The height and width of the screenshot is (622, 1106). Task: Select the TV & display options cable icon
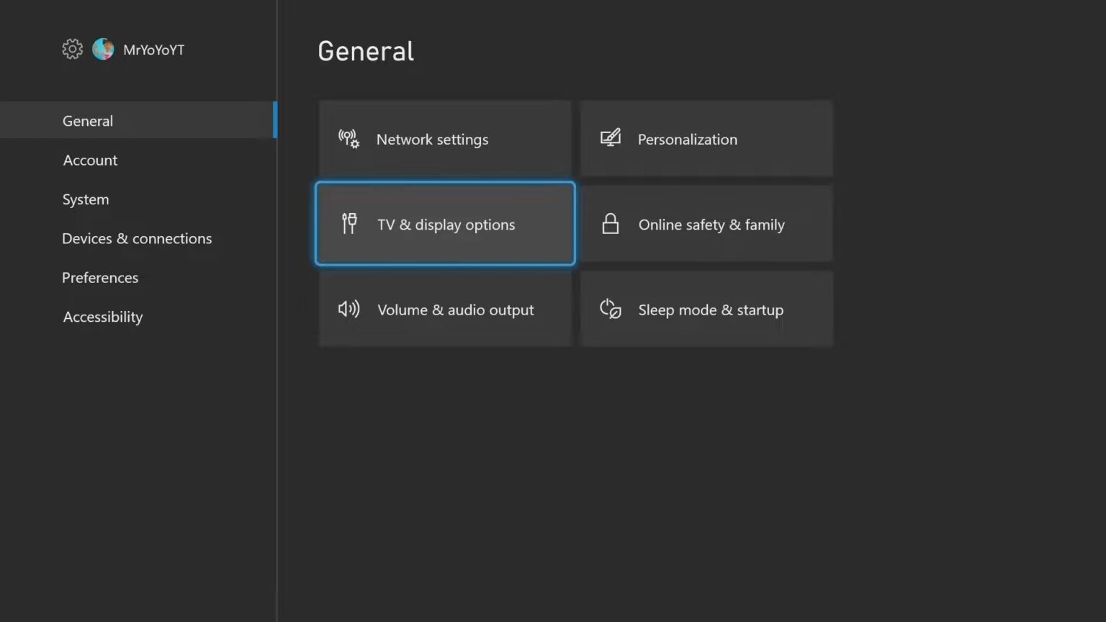pyautogui.click(x=349, y=224)
